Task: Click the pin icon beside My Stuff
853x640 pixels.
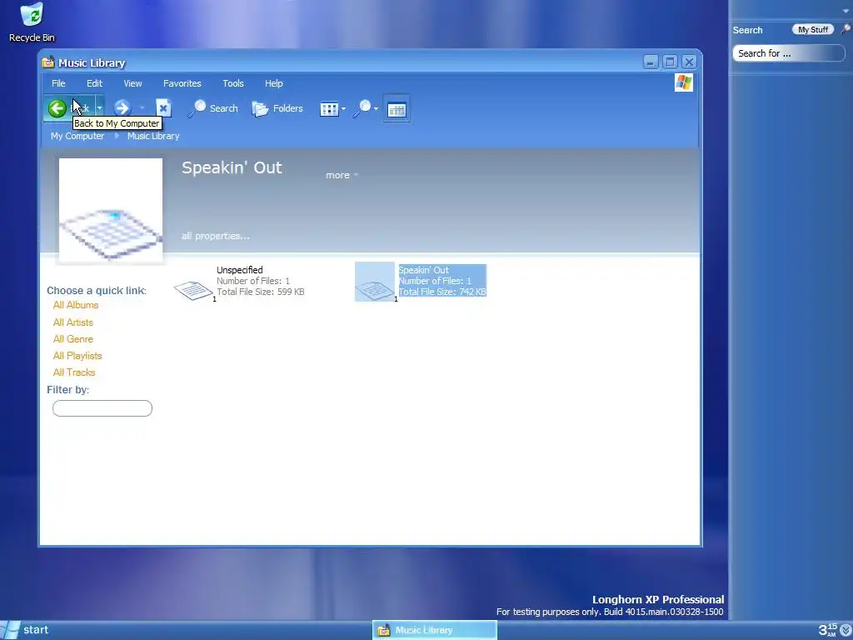Action: click(845, 29)
